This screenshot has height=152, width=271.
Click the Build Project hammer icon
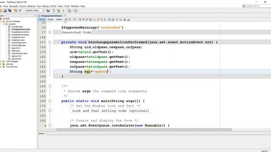click(x=54, y=11)
